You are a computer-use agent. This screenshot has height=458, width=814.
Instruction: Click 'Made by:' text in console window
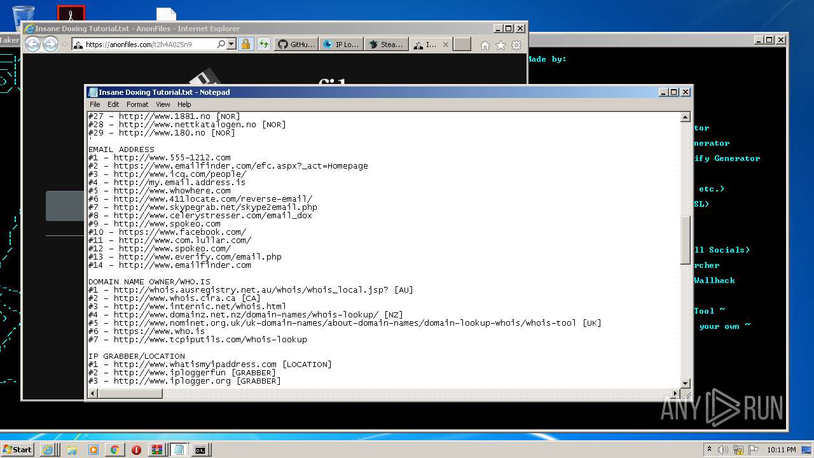click(547, 59)
